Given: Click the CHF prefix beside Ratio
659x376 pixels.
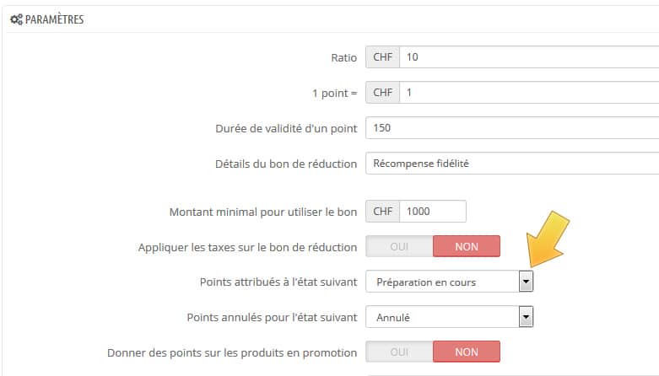Looking at the screenshot, I should [382, 57].
